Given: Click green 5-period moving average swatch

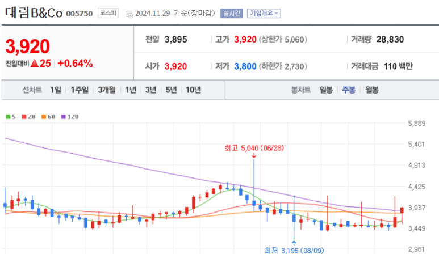Looking at the screenshot, I should (8, 117).
